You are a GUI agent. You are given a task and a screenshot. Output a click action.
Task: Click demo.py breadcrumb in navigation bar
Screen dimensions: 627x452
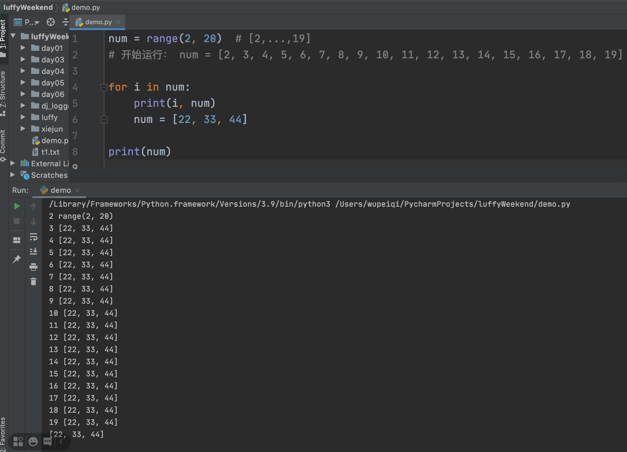tap(81, 7)
